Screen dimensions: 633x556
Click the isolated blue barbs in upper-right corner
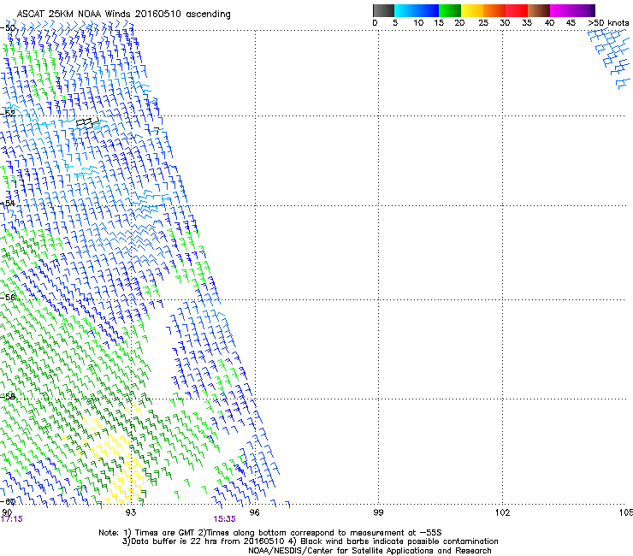click(x=610, y=58)
